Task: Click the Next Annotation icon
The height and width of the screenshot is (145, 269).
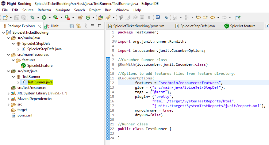Action: [x=175, y=17]
